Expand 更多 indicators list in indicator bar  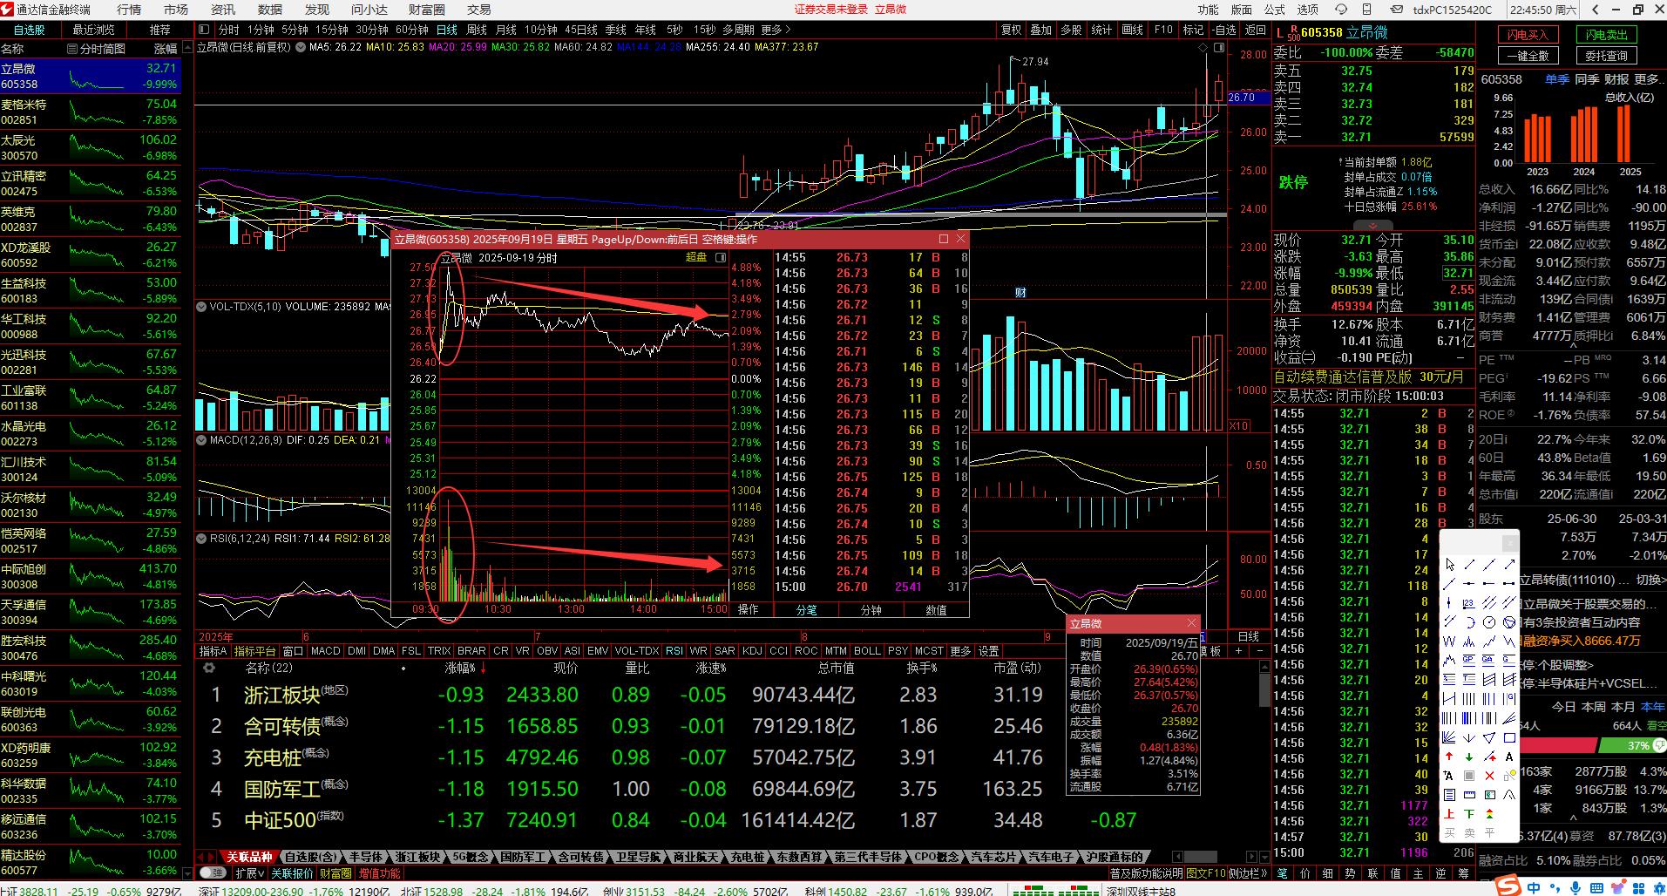[x=960, y=651]
